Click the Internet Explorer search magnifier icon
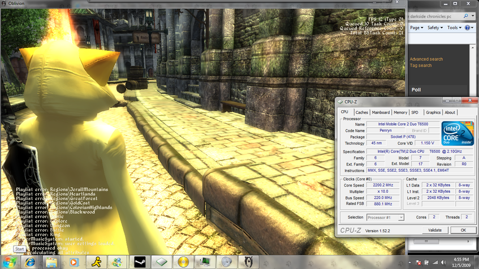479x269 pixels. pos(465,16)
